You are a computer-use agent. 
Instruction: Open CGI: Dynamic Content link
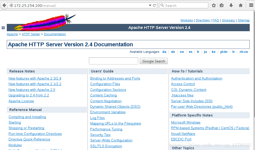(x=189, y=90)
